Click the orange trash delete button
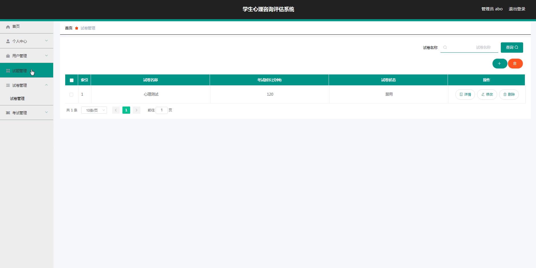 [515, 64]
